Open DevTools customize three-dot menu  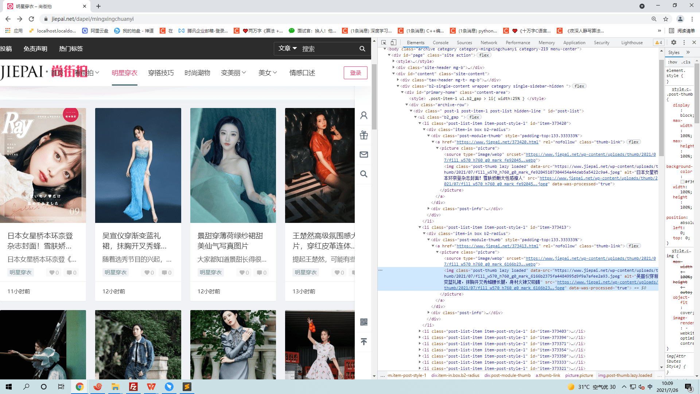coord(684,43)
